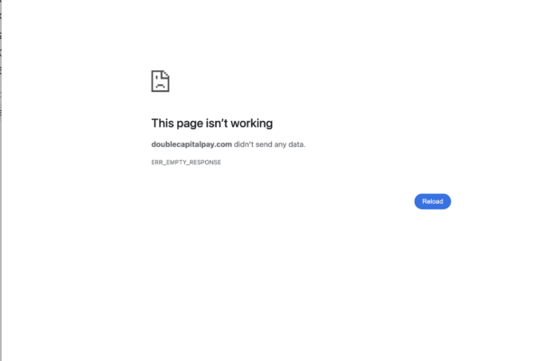The width and height of the screenshot is (542, 361).
Task: Click the word 'send' in the message
Action: [x=264, y=144]
